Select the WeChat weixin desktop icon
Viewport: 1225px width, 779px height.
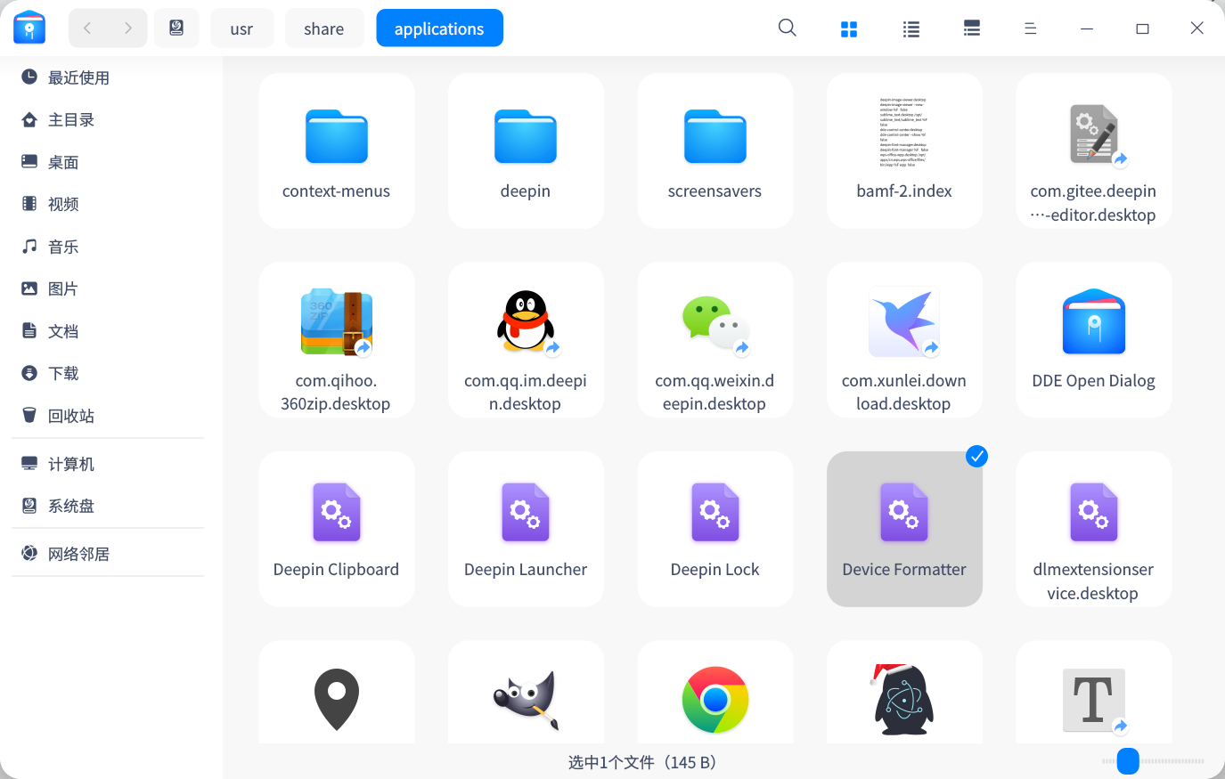pyautogui.click(x=715, y=322)
